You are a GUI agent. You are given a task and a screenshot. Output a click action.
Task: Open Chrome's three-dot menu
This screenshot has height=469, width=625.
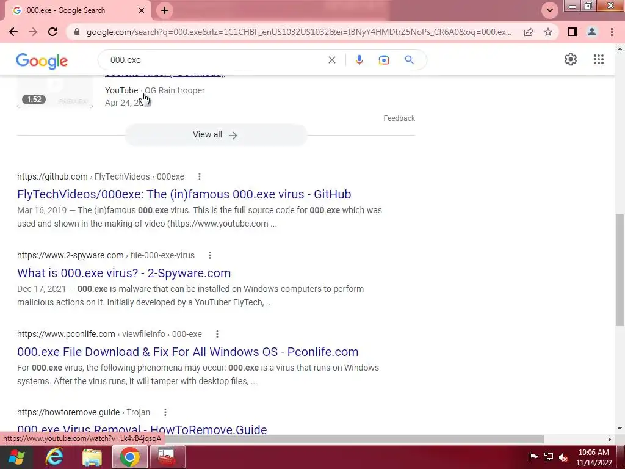[612, 32]
